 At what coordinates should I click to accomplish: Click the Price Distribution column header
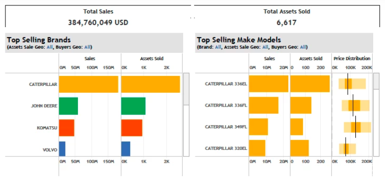pyautogui.click(x=352, y=59)
